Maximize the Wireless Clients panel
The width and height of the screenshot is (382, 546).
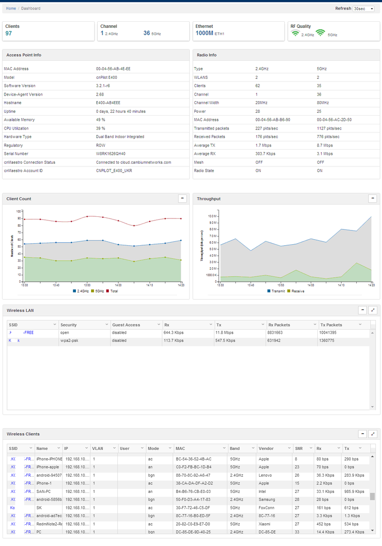pos(373,434)
